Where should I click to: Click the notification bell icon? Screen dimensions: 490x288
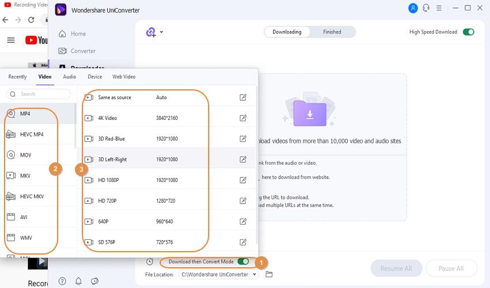(x=78, y=281)
